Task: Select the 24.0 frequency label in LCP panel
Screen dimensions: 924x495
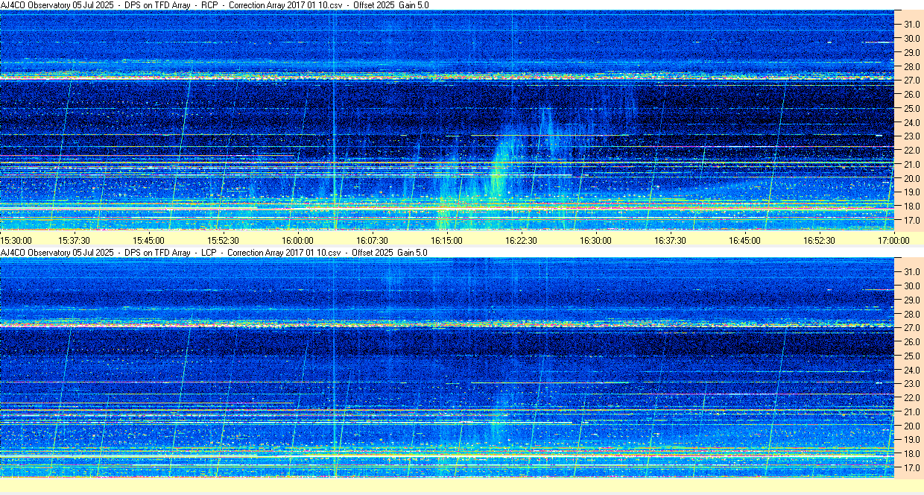Action: point(912,370)
